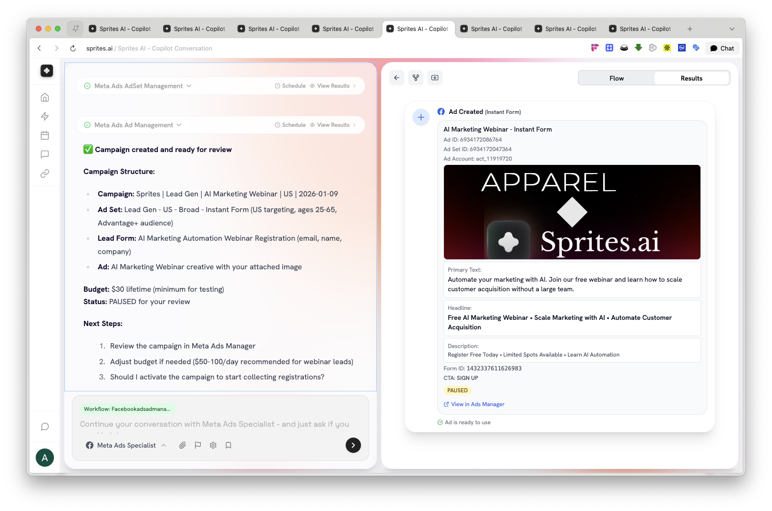Open the conversations icon in sidebar
The height and width of the screenshot is (511, 772).
tap(45, 154)
